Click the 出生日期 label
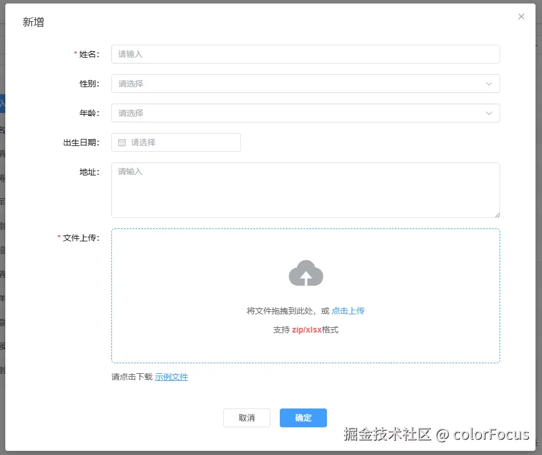Viewport: 542px width, 455px height. click(x=81, y=142)
